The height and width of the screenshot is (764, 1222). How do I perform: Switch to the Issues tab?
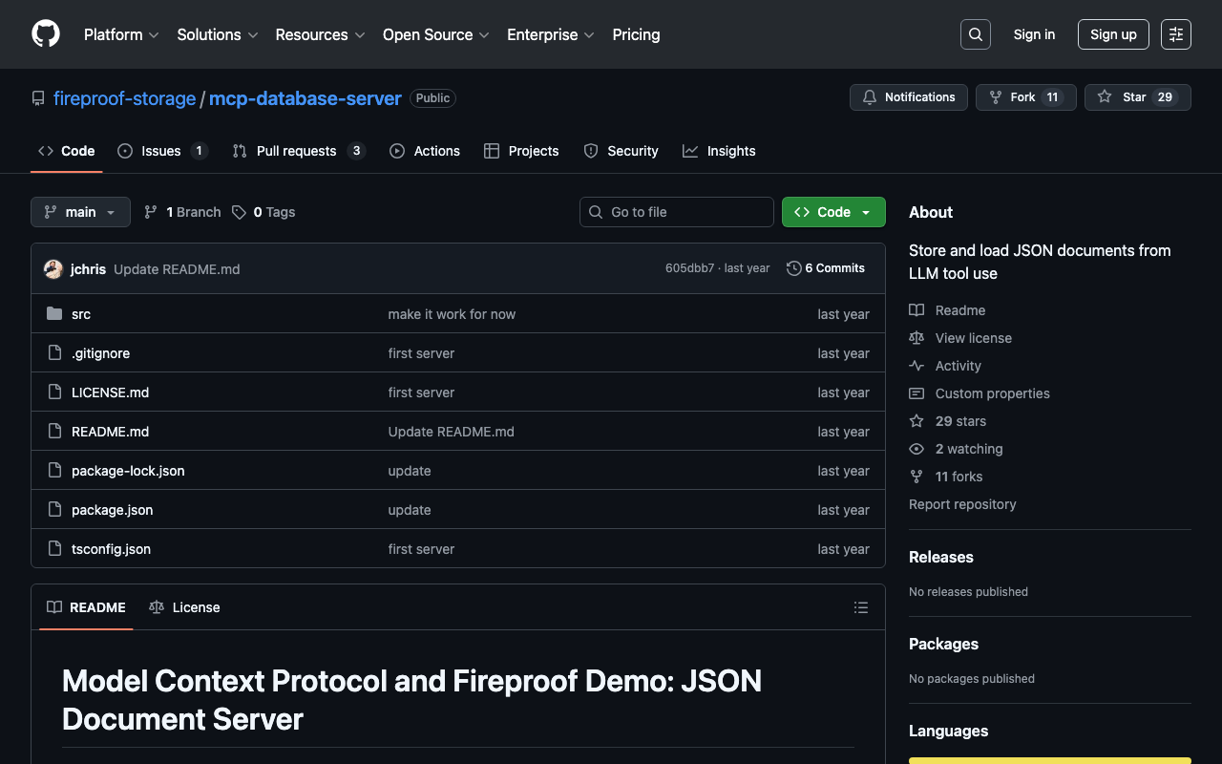pyautogui.click(x=161, y=151)
